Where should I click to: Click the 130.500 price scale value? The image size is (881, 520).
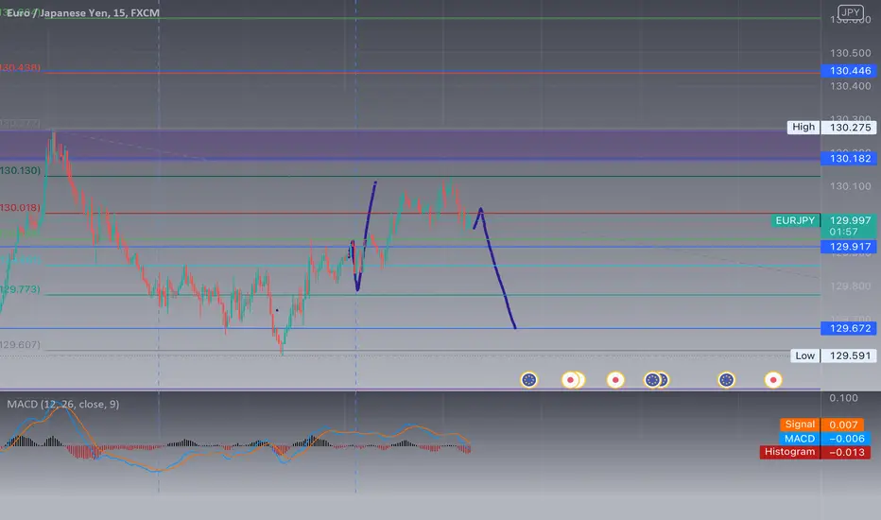pyautogui.click(x=850, y=53)
